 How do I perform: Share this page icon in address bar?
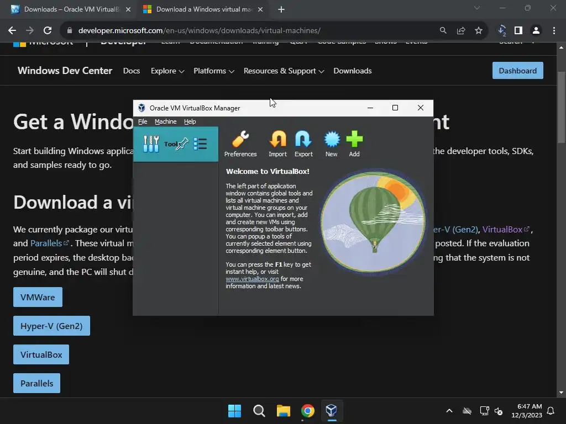pos(461,31)
